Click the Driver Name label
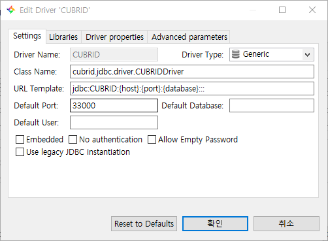The width and height of the screenshot is (328, 241). coord(37,54)
